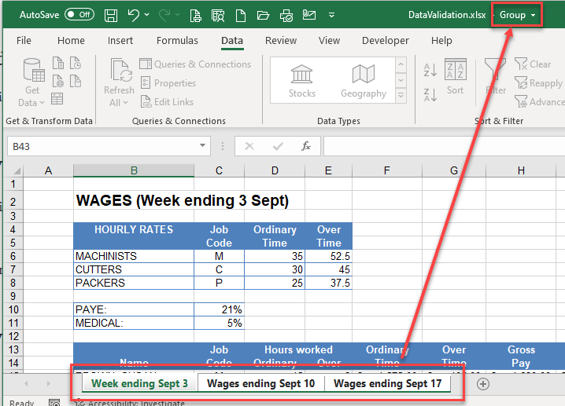Image resolution: width=565 pixels, height=406 pixels.
Task: Click the Insert Function fx icon
Action: coord(306,146)
